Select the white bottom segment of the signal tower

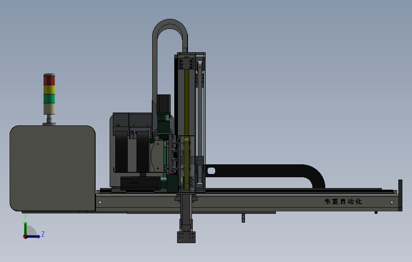[x=49, y=108]
